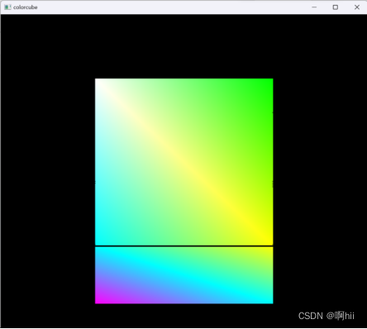
Task: Minimize the colorcube window
Action: point(314,7)
